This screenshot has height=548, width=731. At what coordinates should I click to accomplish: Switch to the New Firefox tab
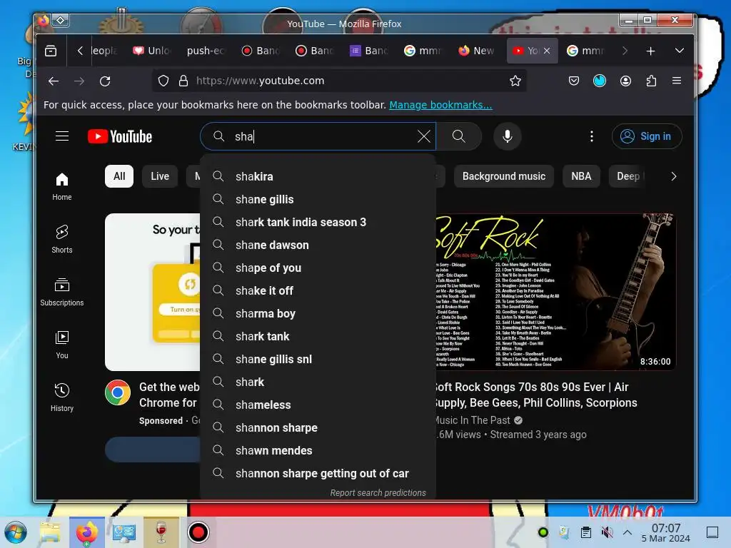476,51
